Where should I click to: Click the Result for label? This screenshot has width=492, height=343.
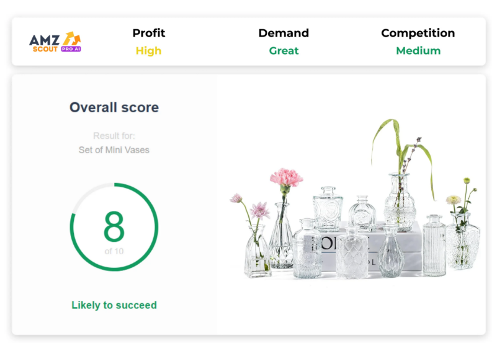[x=114, y=136]
